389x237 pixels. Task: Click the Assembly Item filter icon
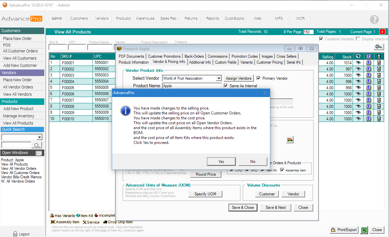click(53, 222)
